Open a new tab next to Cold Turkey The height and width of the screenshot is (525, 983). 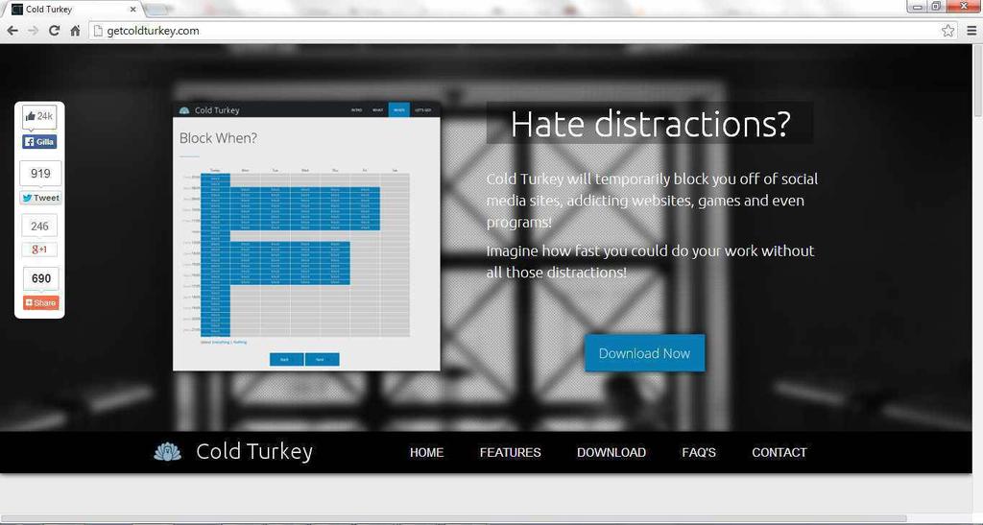click(156, 10)
